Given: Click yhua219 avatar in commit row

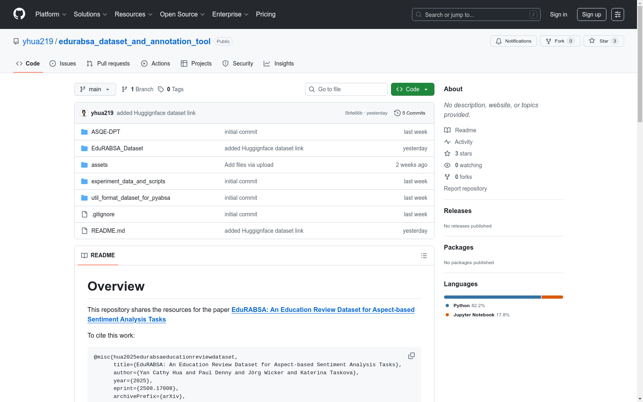Looking at the screenshot, I should click(x=84, y=113).
